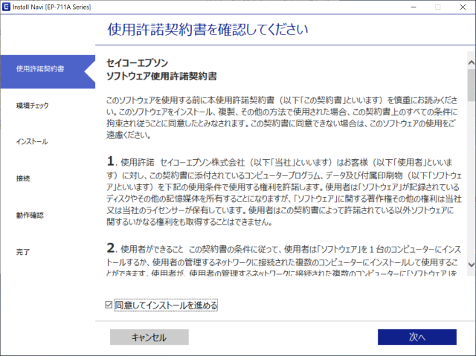Close the Install Navi window

pyautogui.click(x=463, y=7)
